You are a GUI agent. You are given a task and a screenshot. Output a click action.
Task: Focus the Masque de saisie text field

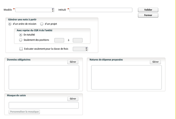(43, 105)
